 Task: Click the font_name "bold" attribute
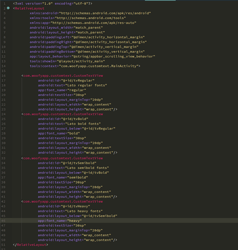[x=59, y=133]
